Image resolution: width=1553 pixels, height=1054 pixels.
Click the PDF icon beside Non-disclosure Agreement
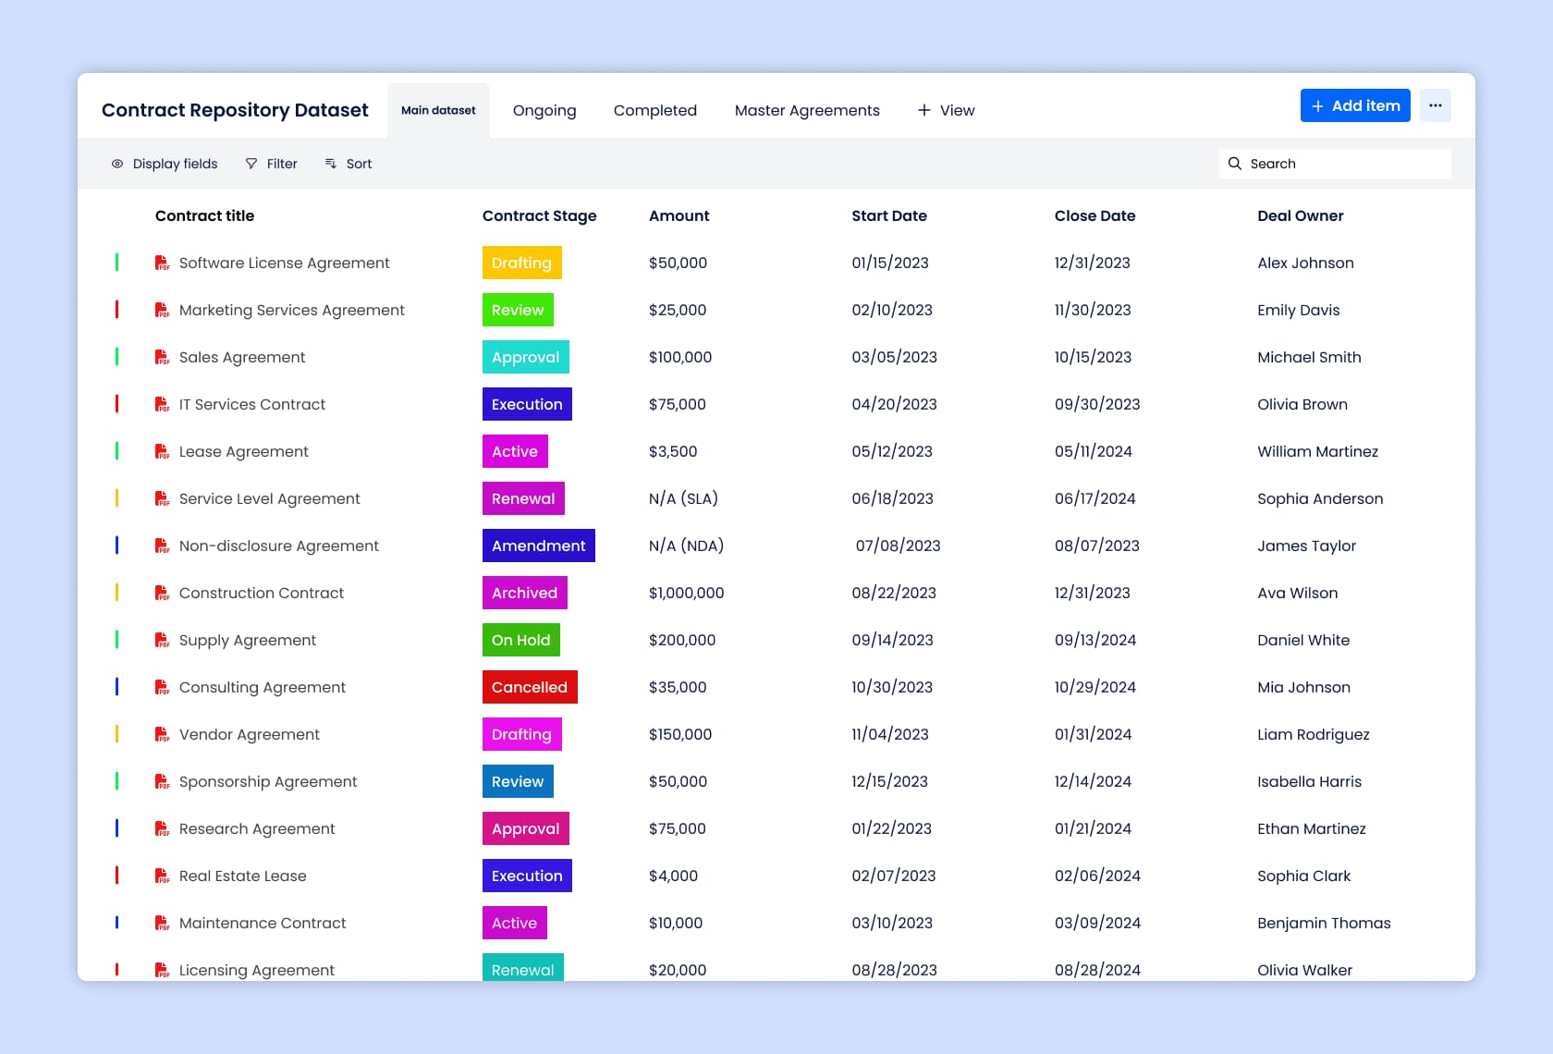pos(162,545)
